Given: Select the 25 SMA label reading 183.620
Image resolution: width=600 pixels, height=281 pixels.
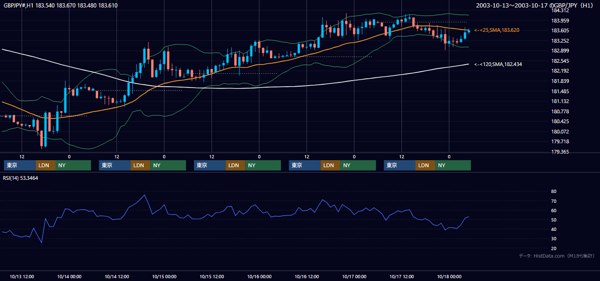Looking at the screenshot, I should click(x=498, y=30).
